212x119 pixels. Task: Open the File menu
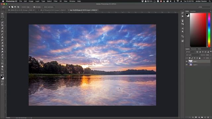(x=21, y=1)
